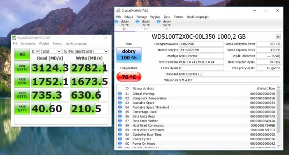The height and width of the screenshot is (155, 289).
Task: Click the Seq read result 3124.3
Action: (x=50, y=68)
